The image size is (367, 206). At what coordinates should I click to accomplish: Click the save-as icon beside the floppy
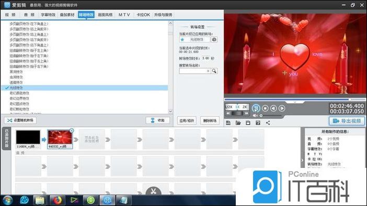tap(258, 123)
